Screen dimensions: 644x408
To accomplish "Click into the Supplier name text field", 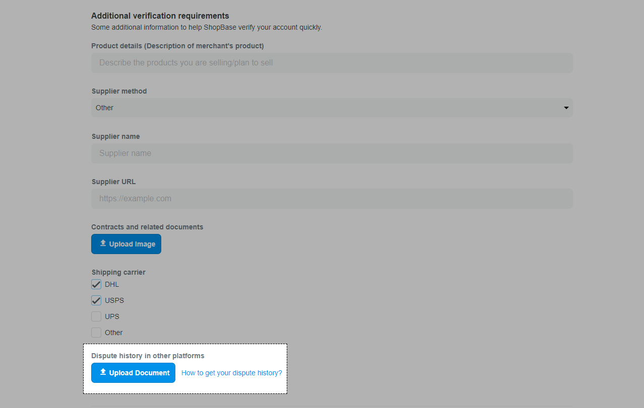I will (x=332, y=153).
